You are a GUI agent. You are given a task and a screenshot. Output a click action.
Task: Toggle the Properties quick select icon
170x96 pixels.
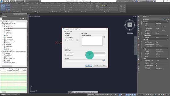168,19
